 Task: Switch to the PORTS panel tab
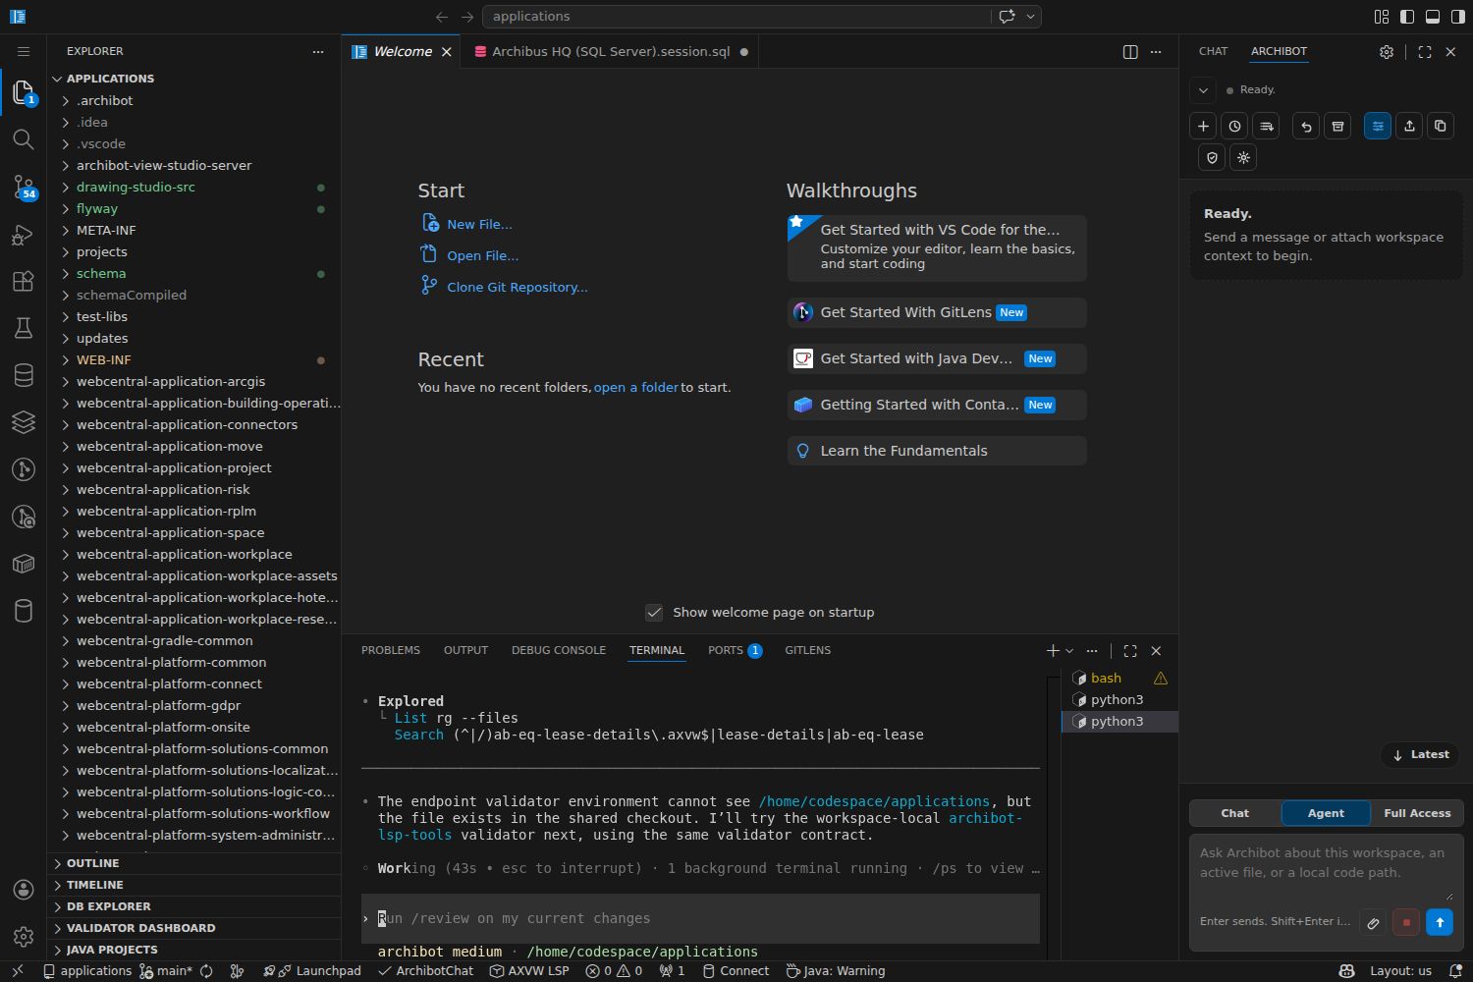click(x=735, y=650)
